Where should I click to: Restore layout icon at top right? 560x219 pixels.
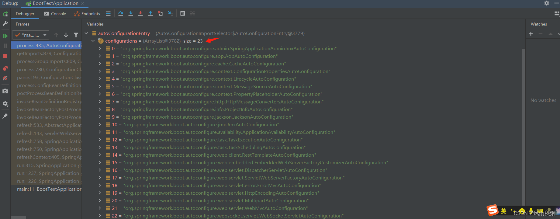click(557, 14)
